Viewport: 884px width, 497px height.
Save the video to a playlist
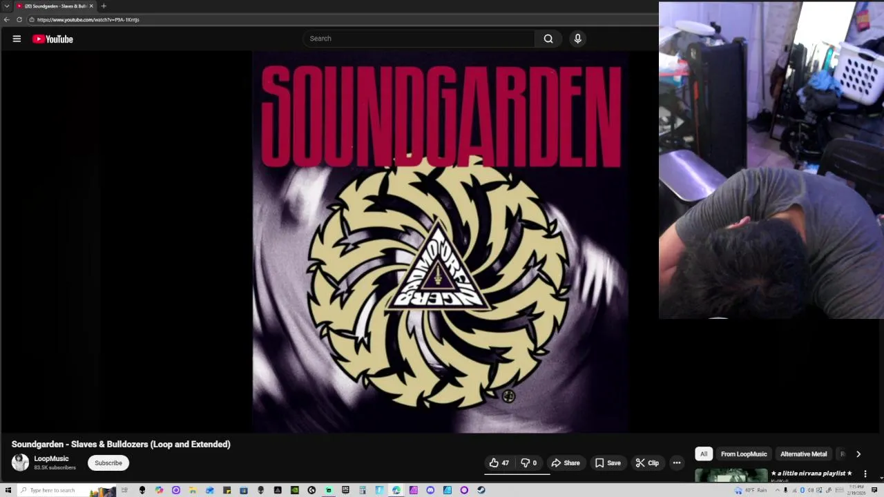coord(608,463)
